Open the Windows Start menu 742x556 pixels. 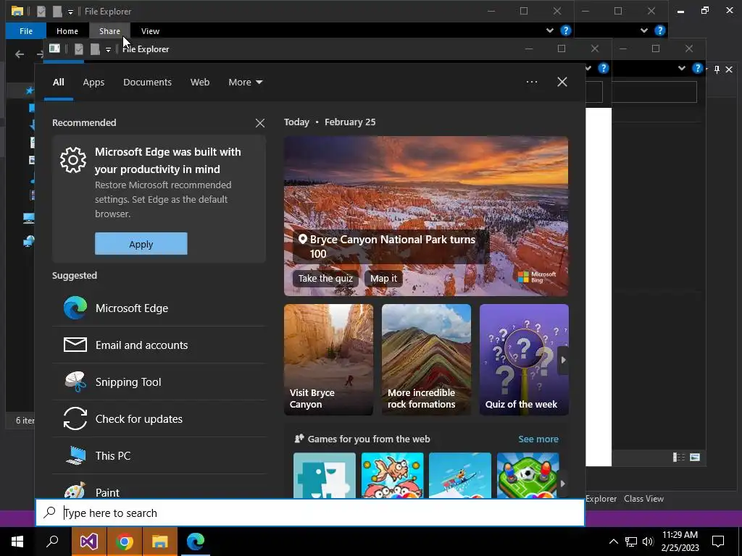[x=17, y=542]
